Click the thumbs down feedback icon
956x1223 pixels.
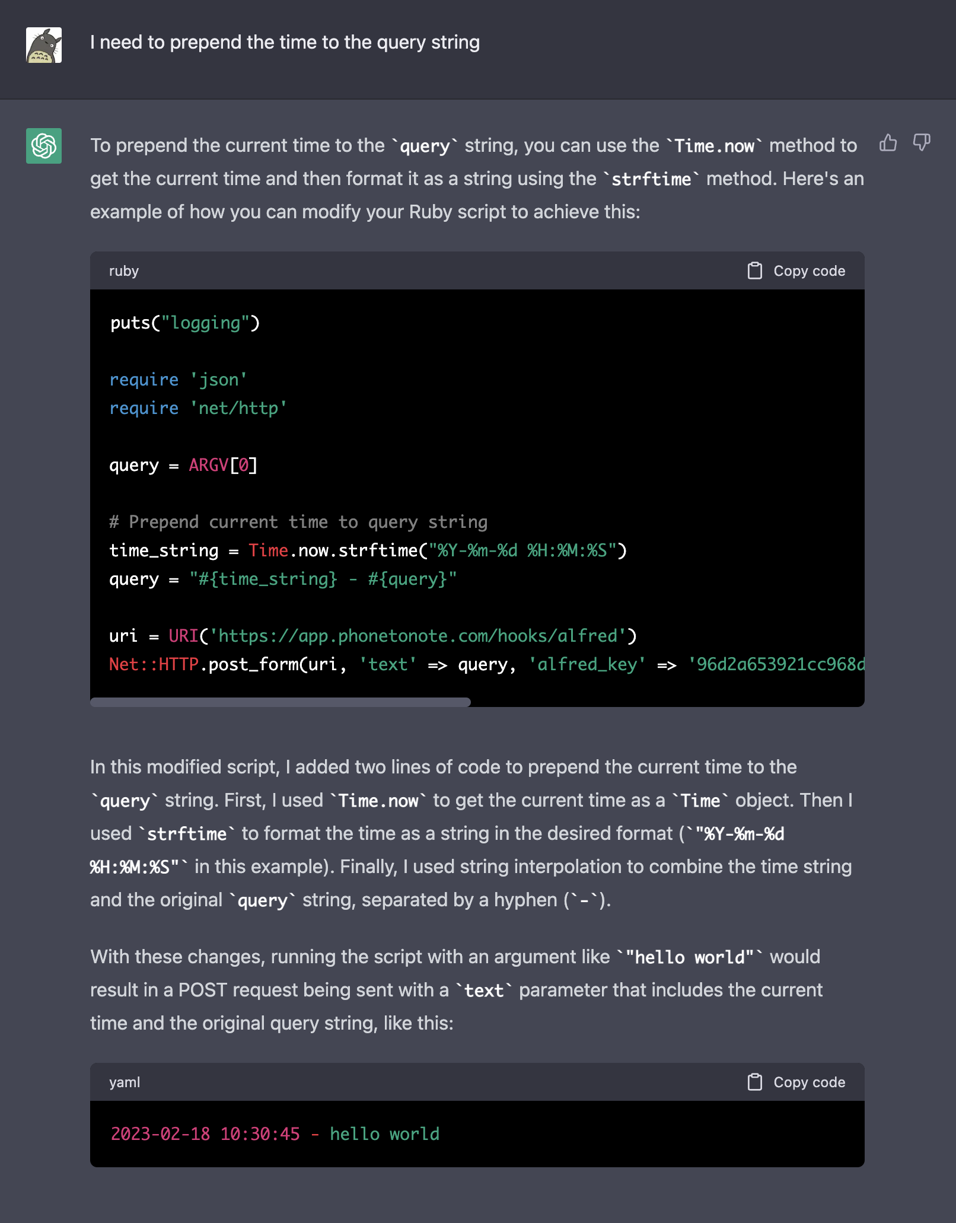(x=922, y=143)
